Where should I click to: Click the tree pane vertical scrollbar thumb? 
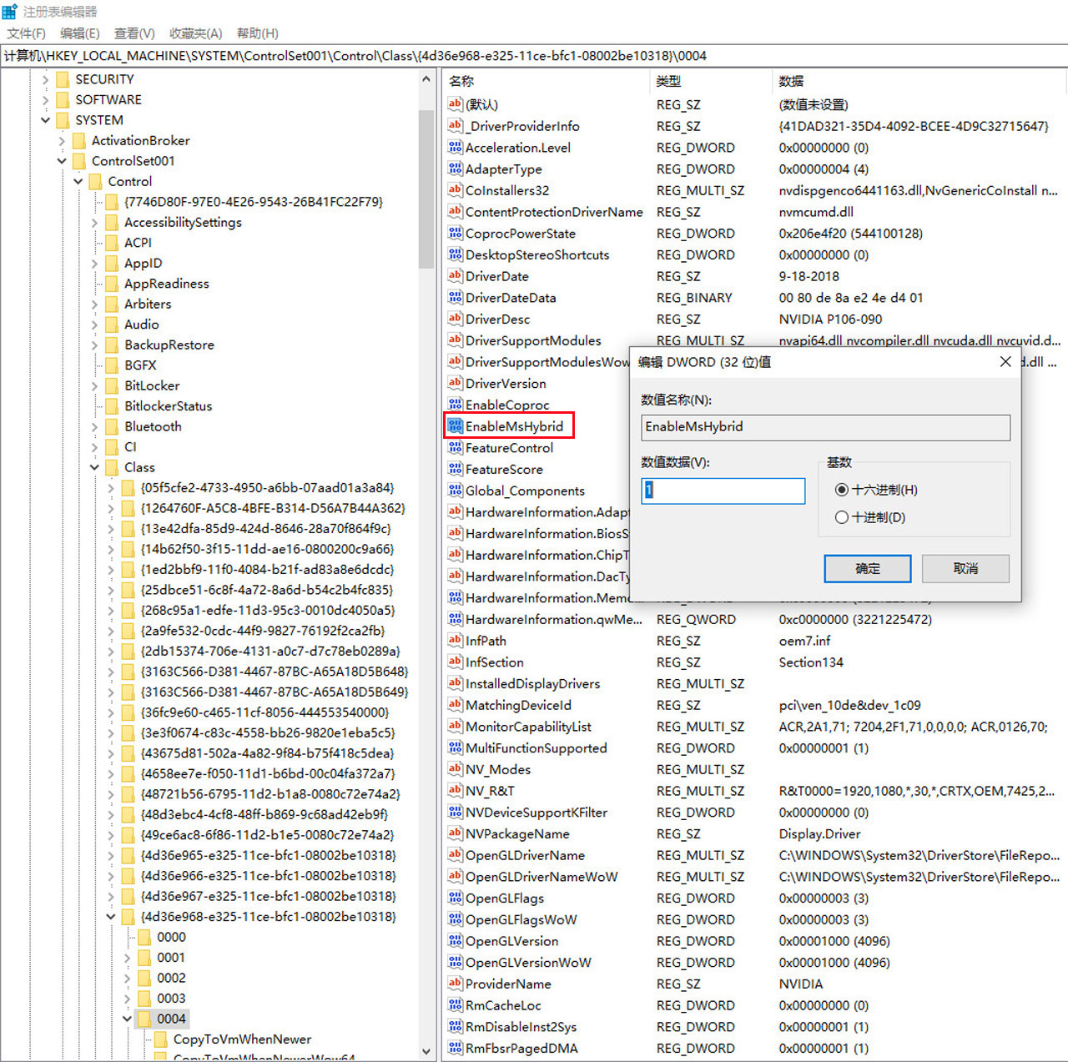[426, 188]
